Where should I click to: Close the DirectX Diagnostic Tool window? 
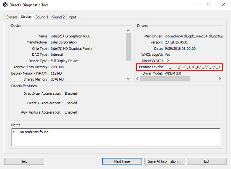[223, 5]
